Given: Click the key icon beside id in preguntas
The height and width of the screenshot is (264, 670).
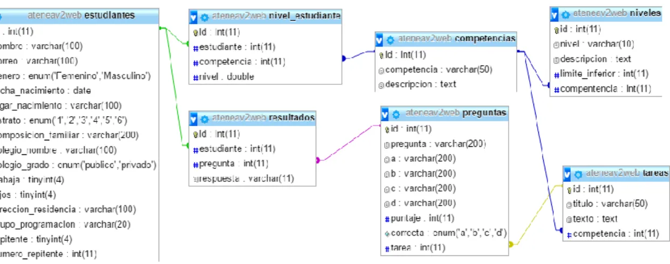Looking at the screenshot, I should coord(387,130).
